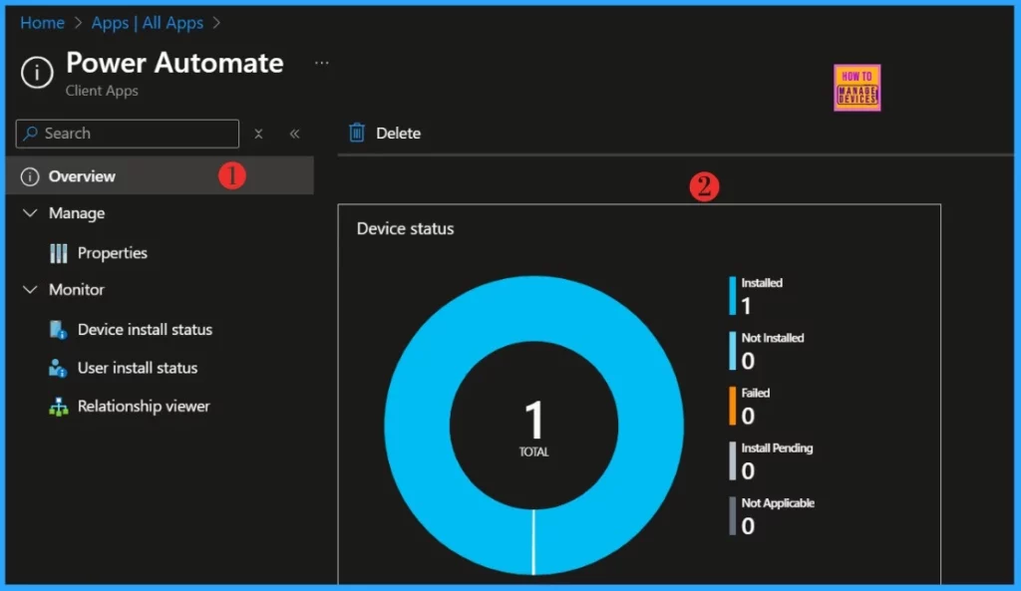Click the Installed legend label
This screenshot has width=1021, height=591.
pyautogui.click(x=762, y=283)
